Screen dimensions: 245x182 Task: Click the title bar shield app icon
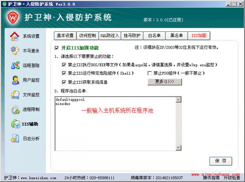pos(4,4)
